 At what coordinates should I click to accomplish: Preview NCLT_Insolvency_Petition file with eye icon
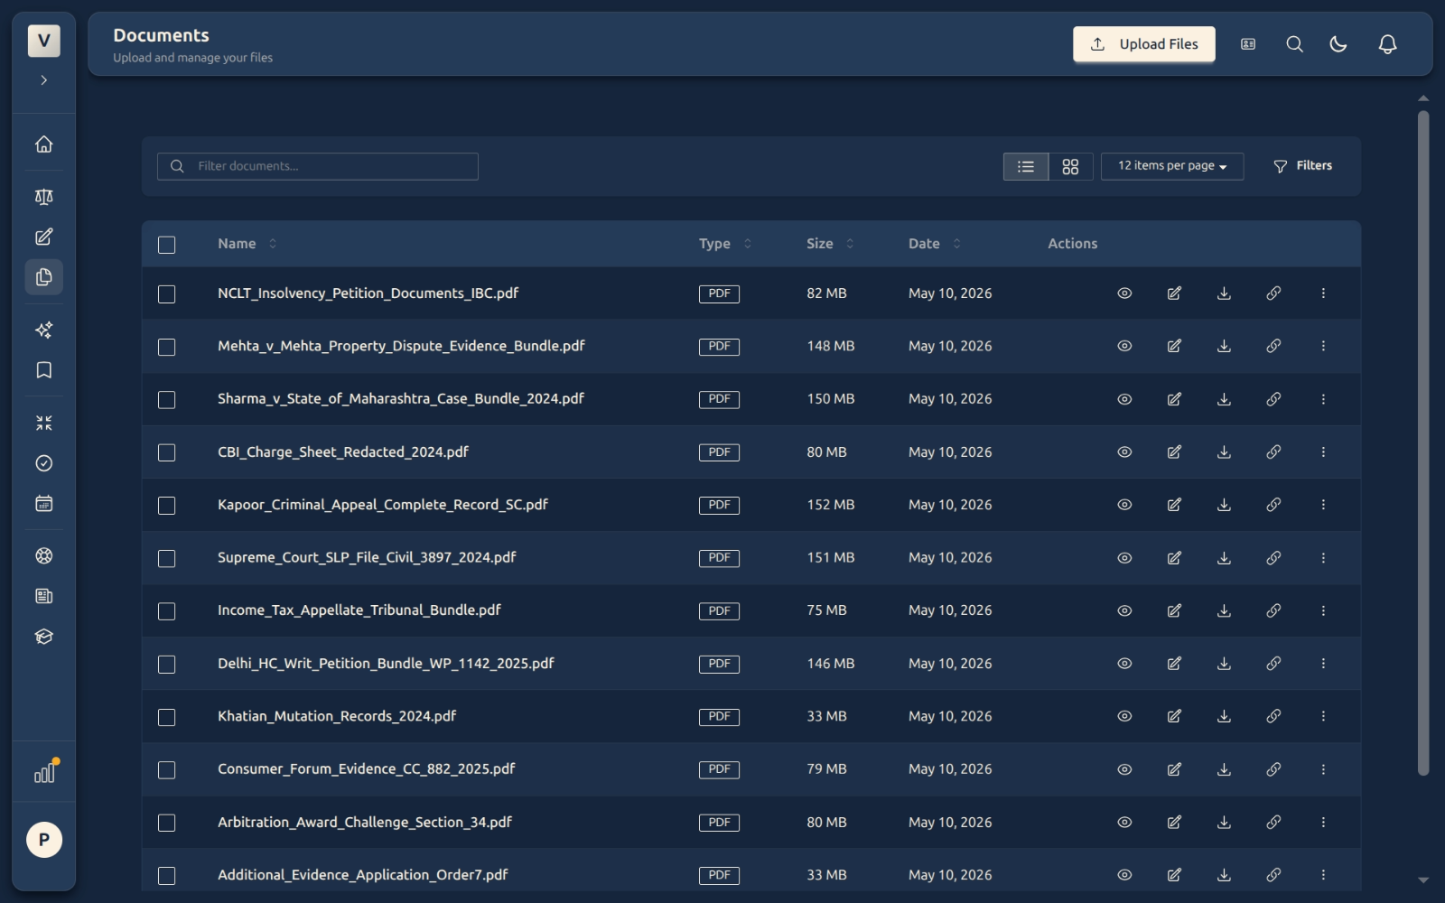pyautogui.click(x=1124, y=293)
